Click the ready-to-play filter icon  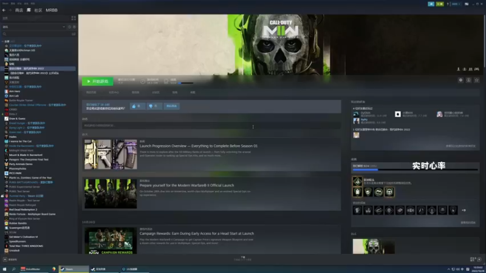74,27
